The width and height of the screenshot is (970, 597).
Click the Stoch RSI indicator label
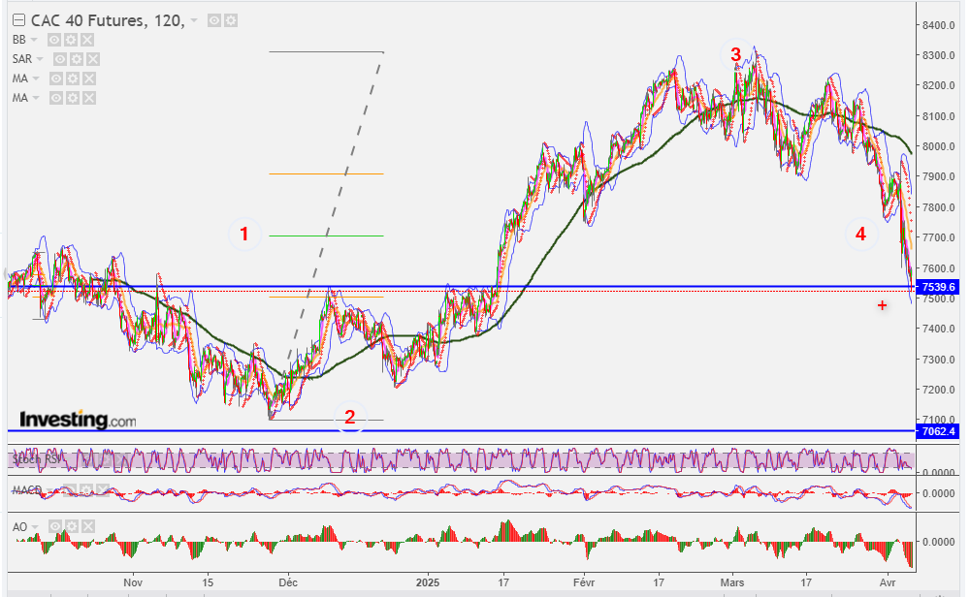[x=37, y=459]
